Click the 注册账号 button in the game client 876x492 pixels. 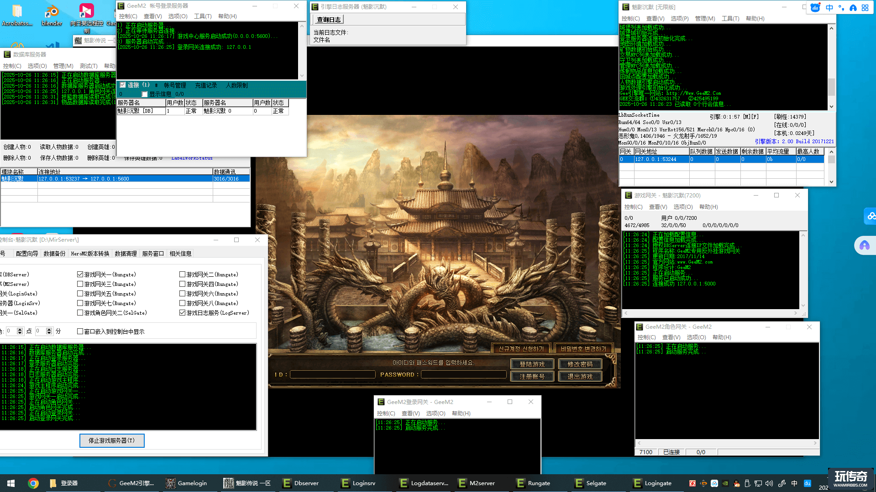[532, 377]
